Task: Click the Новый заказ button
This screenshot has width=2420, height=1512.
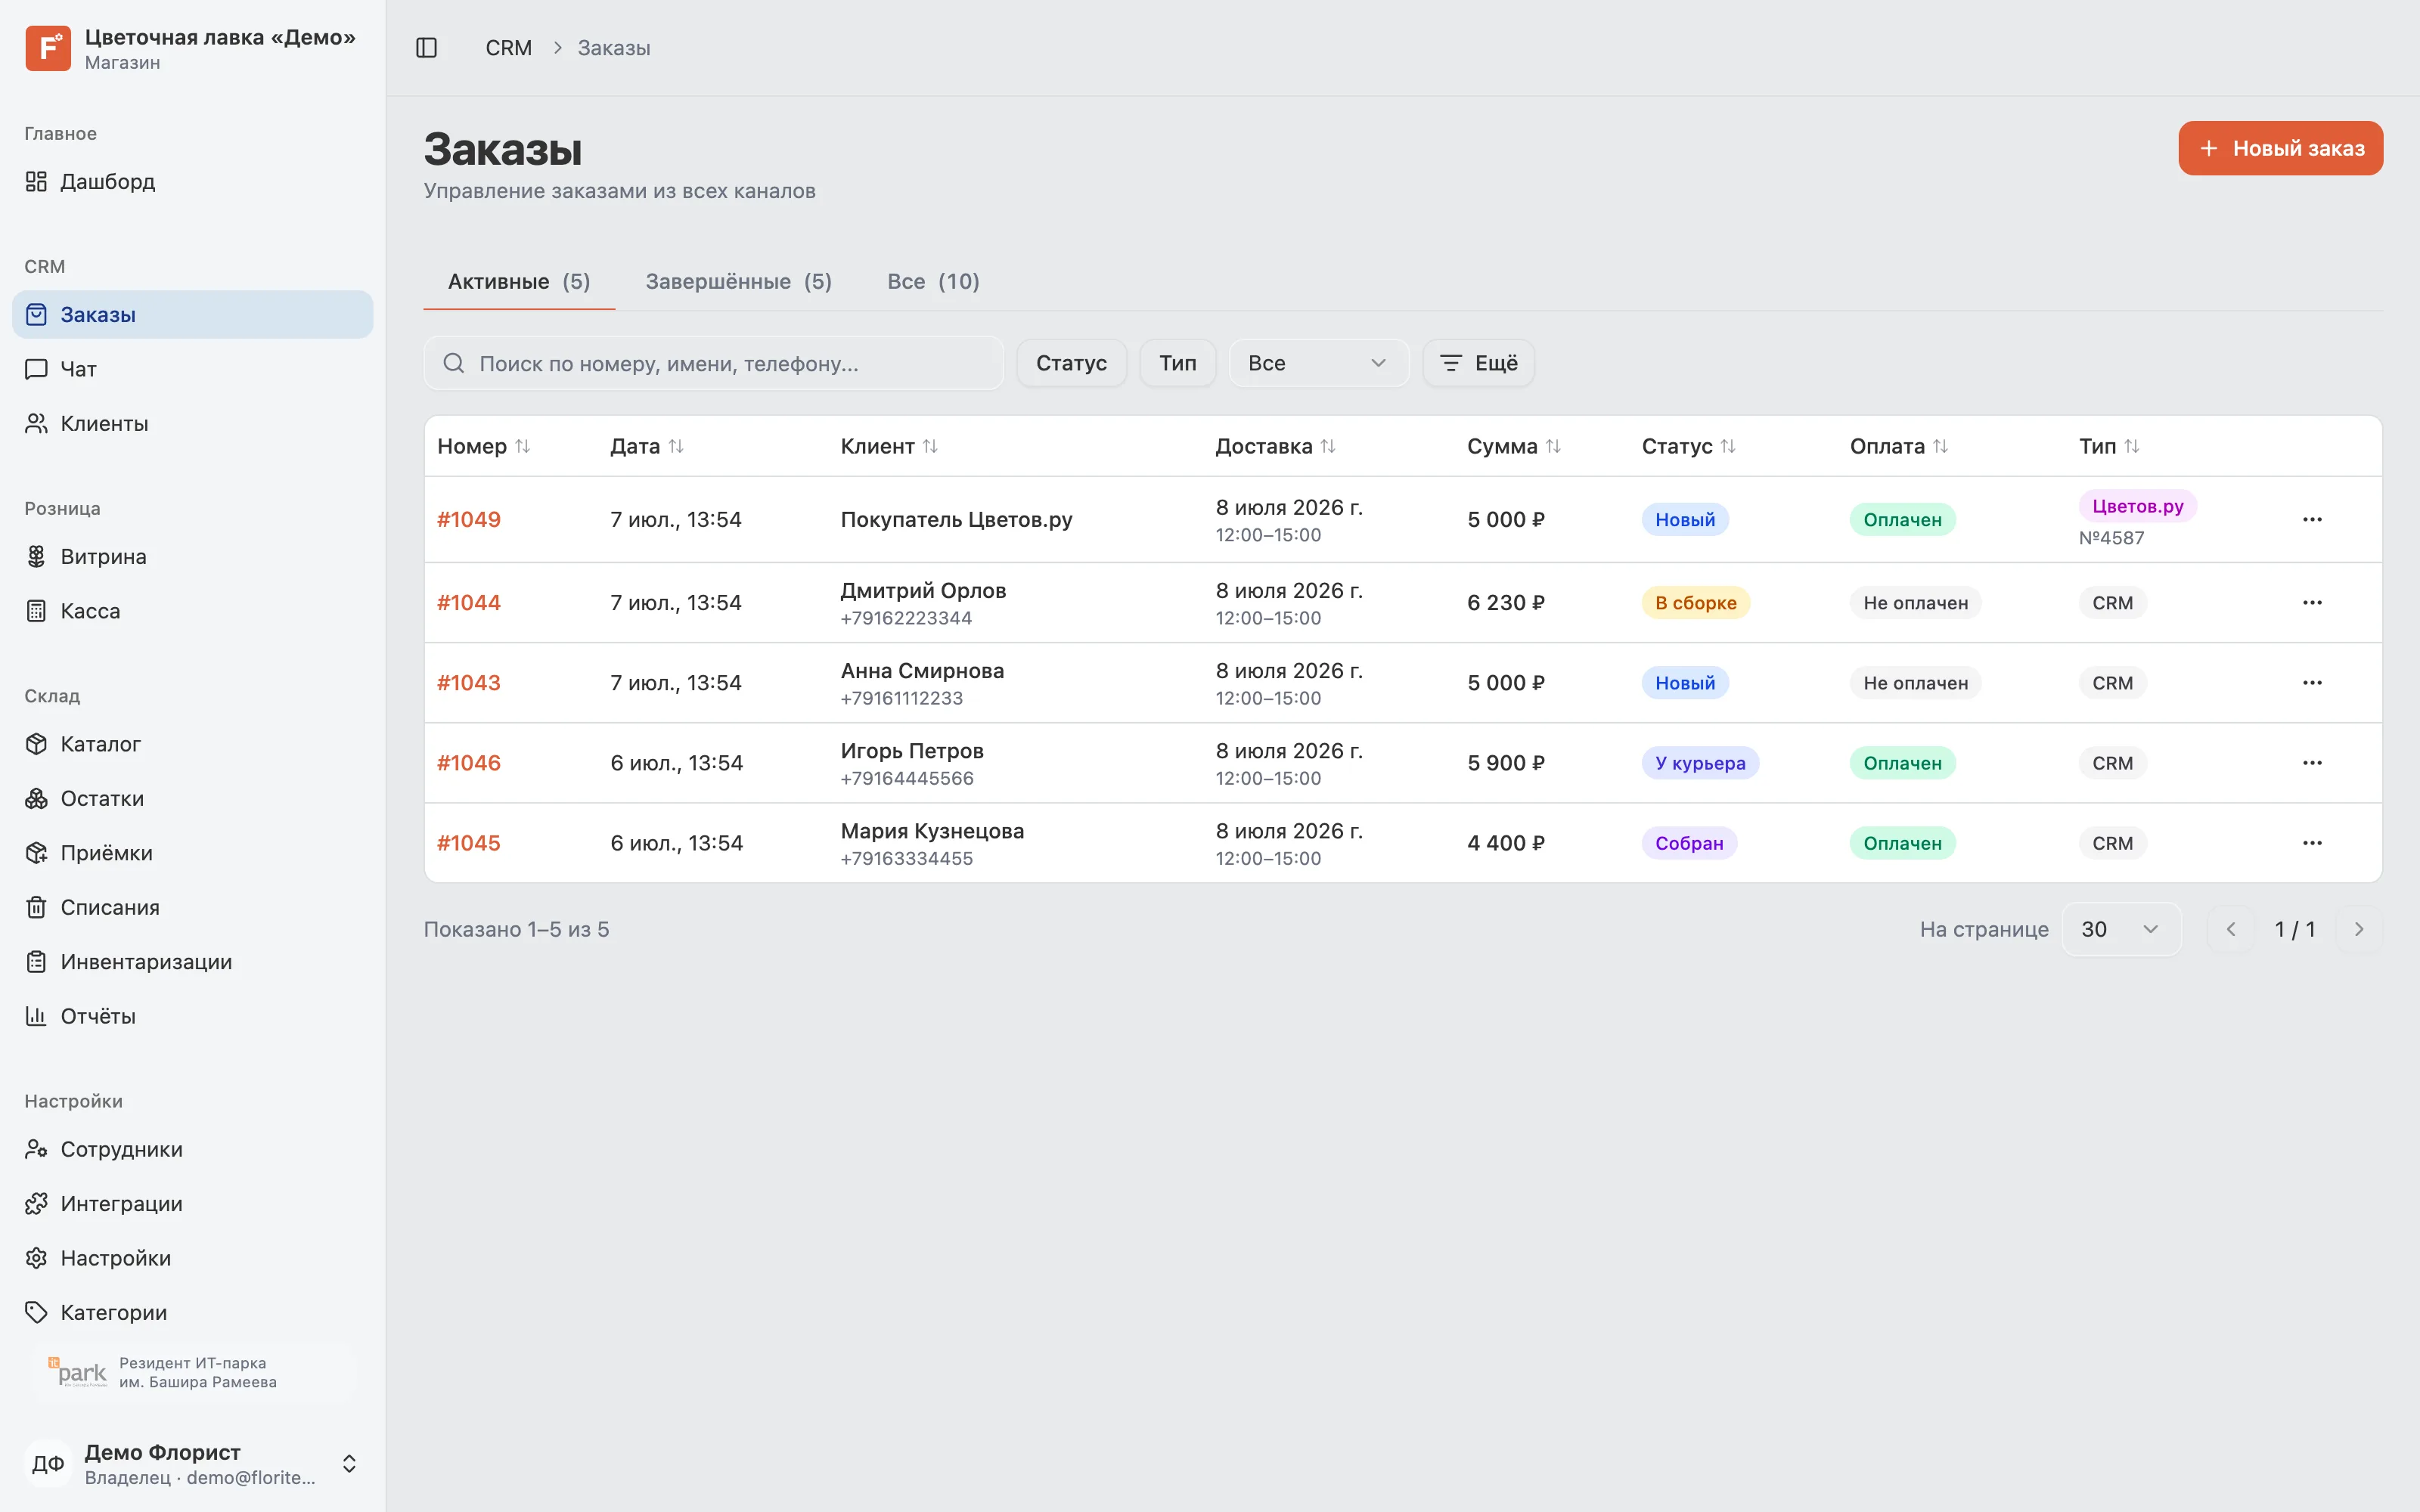Action: coord(2280,148)
